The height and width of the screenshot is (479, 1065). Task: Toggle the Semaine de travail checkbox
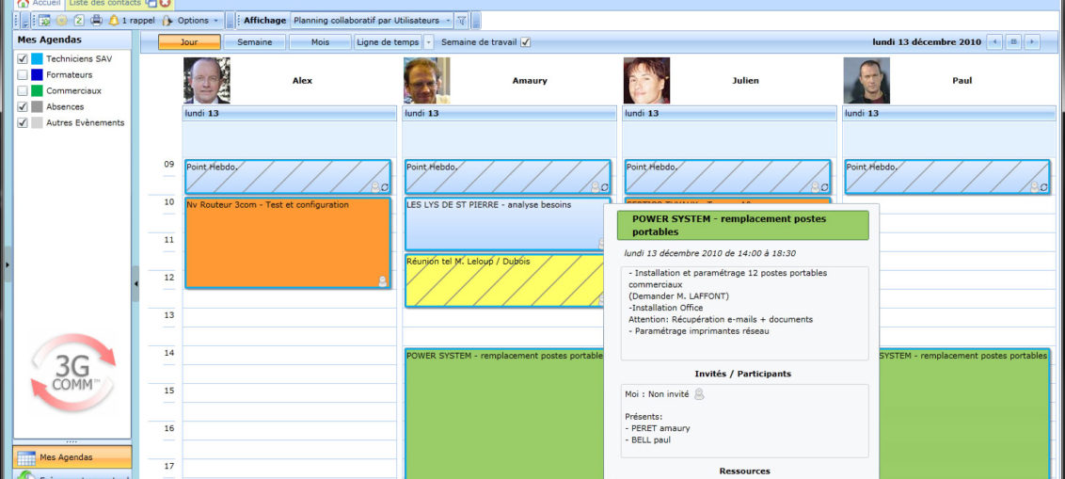pyautogui.click(x=526, y=42)
